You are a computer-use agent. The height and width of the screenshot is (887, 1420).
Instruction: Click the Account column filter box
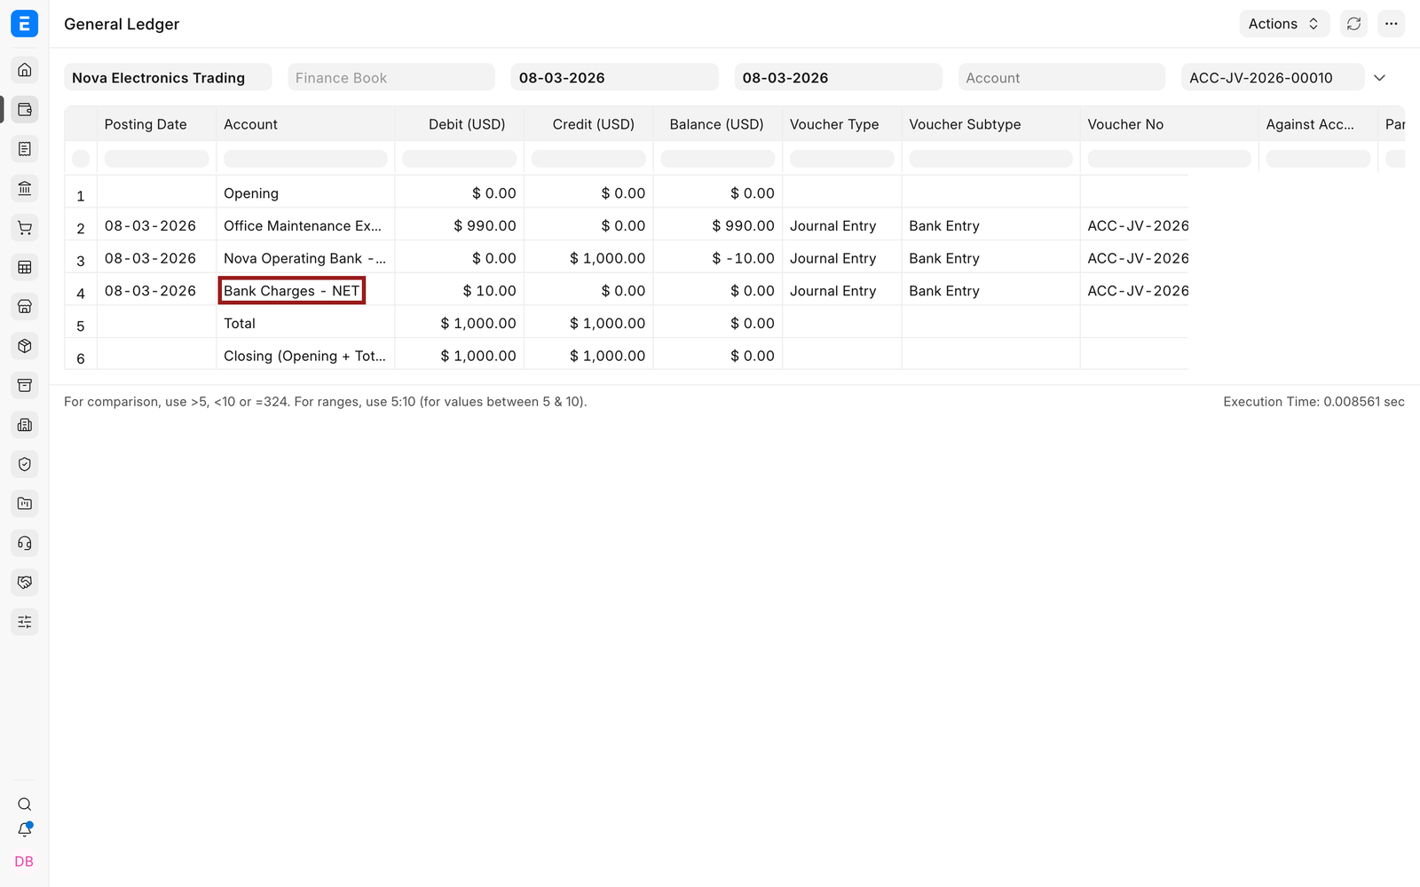coord(305,159)
